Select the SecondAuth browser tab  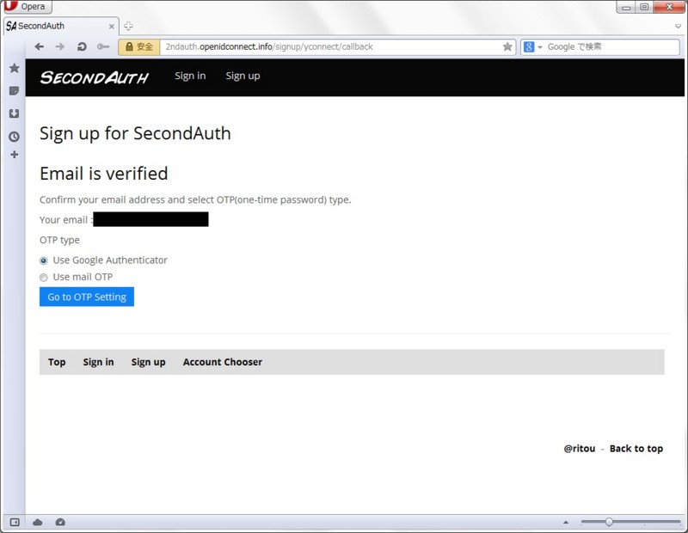pos(61,26)
